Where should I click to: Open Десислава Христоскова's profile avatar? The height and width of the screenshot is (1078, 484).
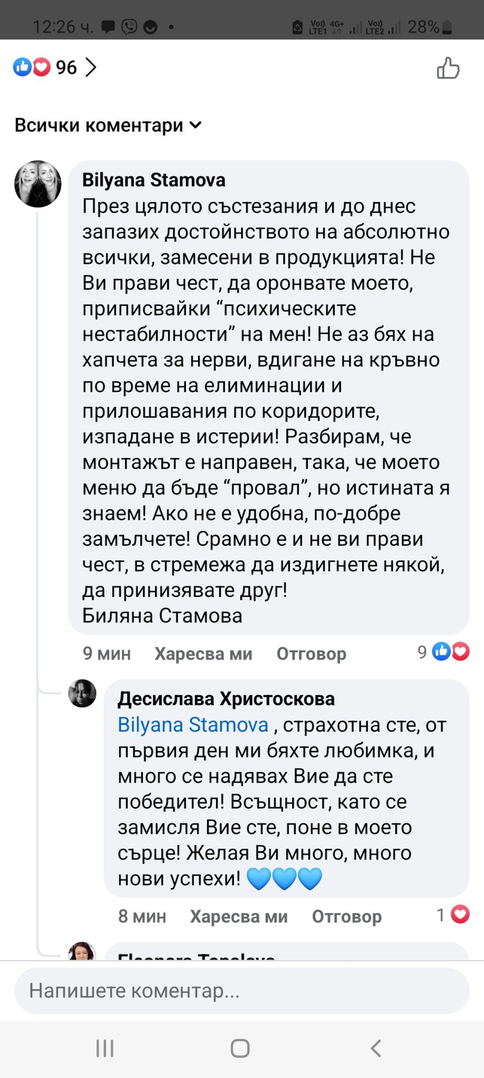pos(83,693)
